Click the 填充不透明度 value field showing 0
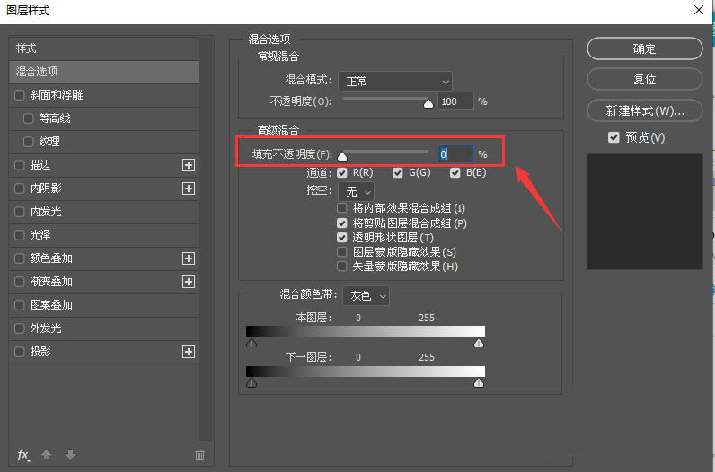This screenshot has height=472, width=715. coord(455,154)
